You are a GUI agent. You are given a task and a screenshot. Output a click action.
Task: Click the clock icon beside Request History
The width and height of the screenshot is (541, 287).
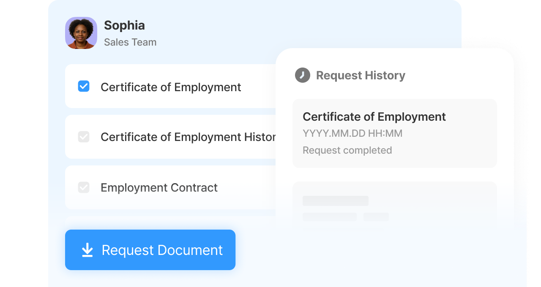point(303,75)
